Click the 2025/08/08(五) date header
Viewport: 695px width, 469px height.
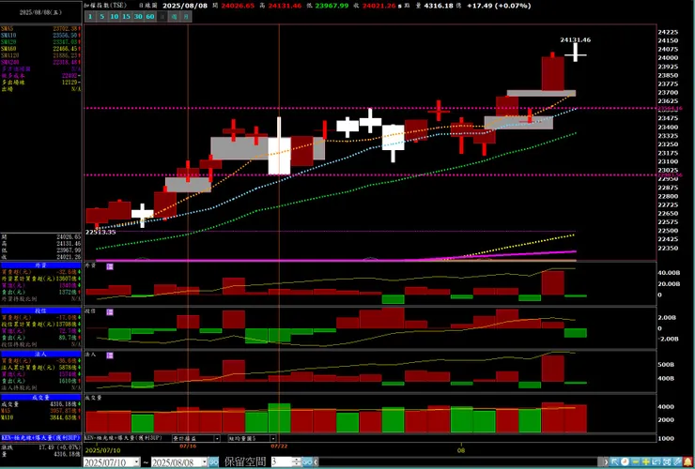click(x=40, y=12)
